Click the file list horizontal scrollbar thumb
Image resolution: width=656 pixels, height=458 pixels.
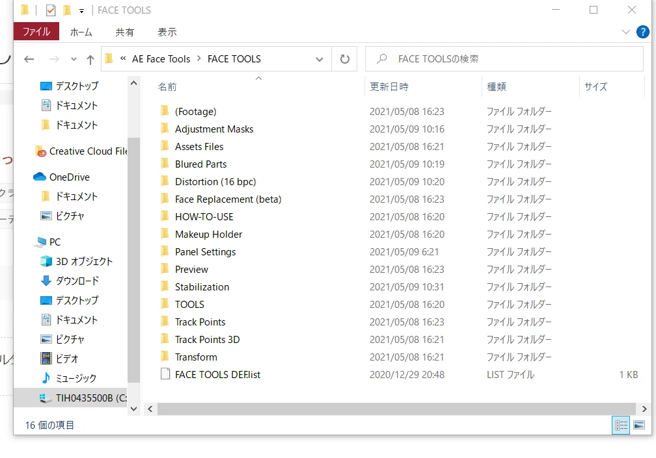[396, 409]
